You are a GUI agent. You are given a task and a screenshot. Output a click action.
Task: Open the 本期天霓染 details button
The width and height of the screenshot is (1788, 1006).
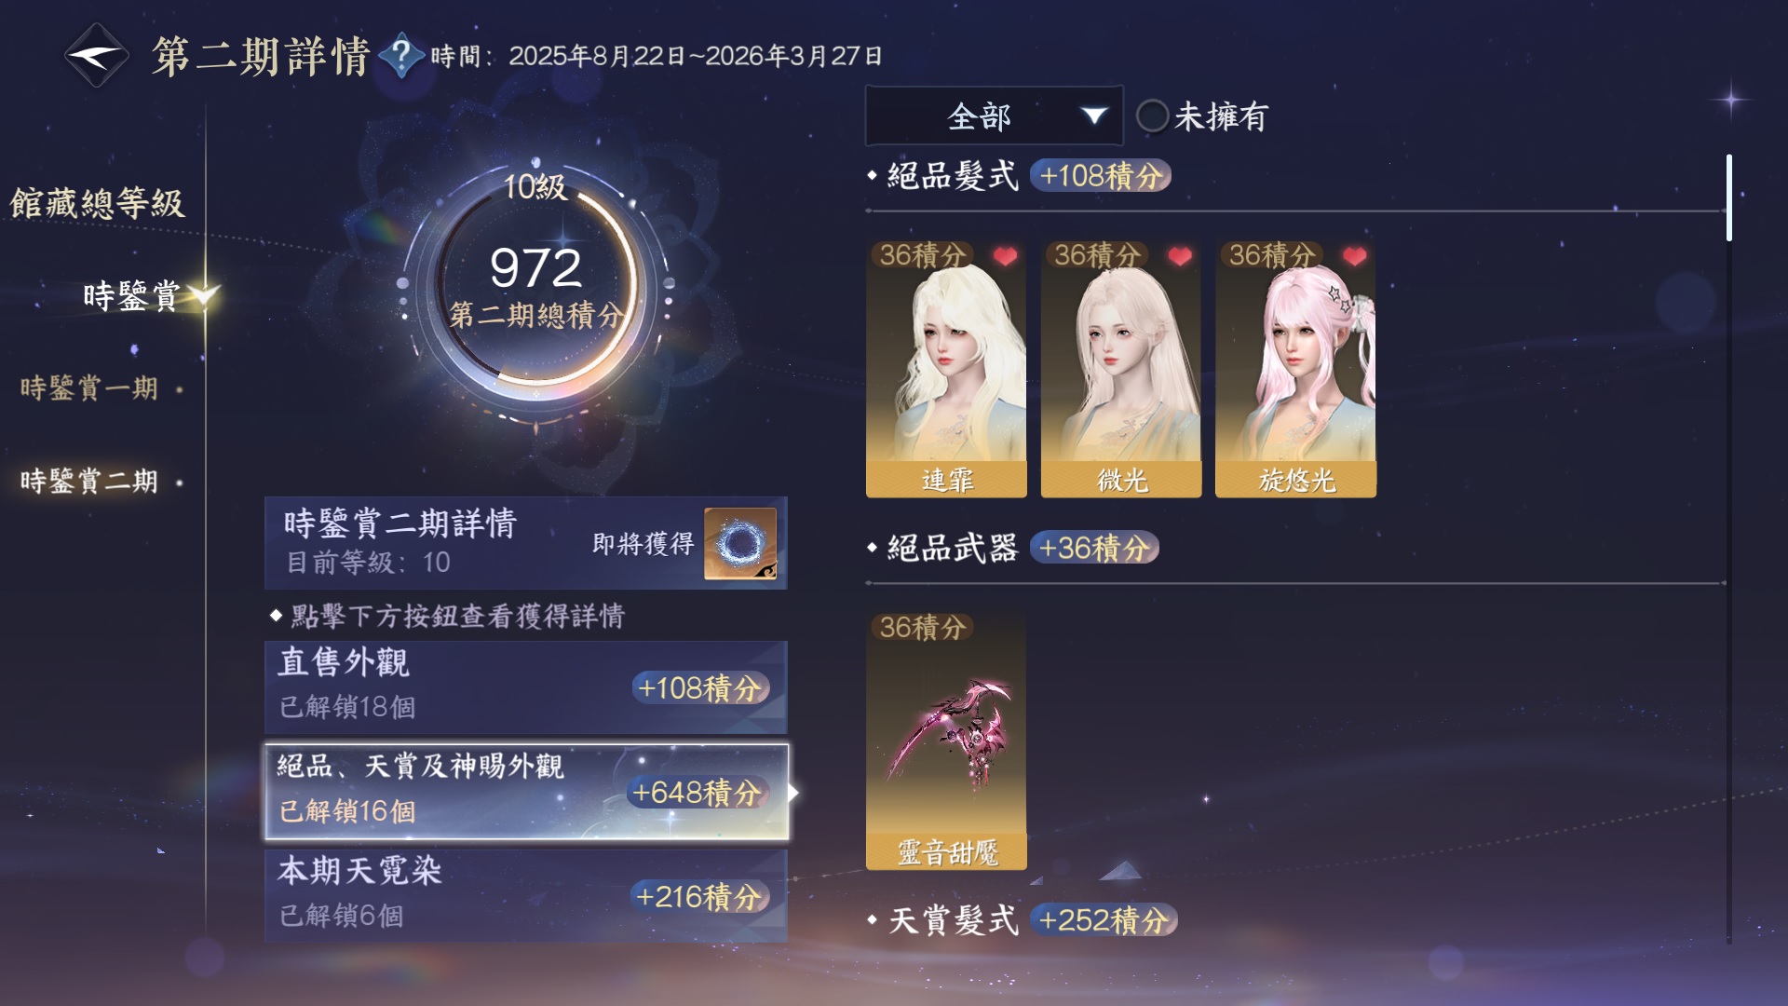(x=526, y=895)
